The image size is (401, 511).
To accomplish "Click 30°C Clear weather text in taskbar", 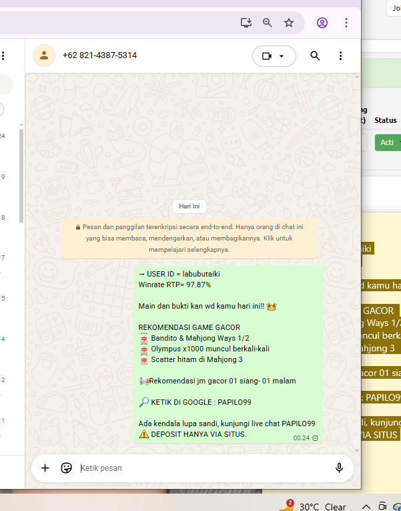I will (322, 507).
